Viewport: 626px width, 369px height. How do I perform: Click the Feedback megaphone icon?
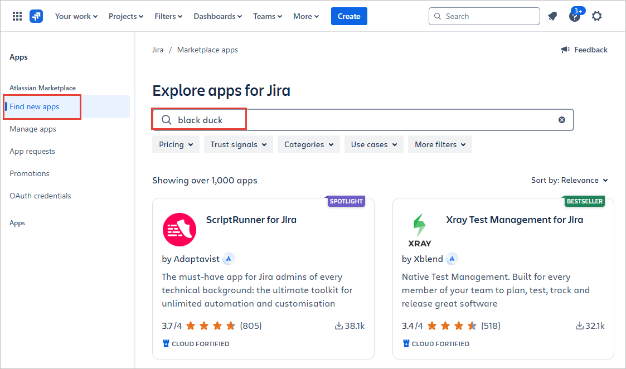coord(565,50)
